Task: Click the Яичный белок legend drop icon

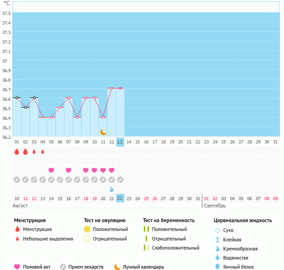Action: tap(217, 267)
